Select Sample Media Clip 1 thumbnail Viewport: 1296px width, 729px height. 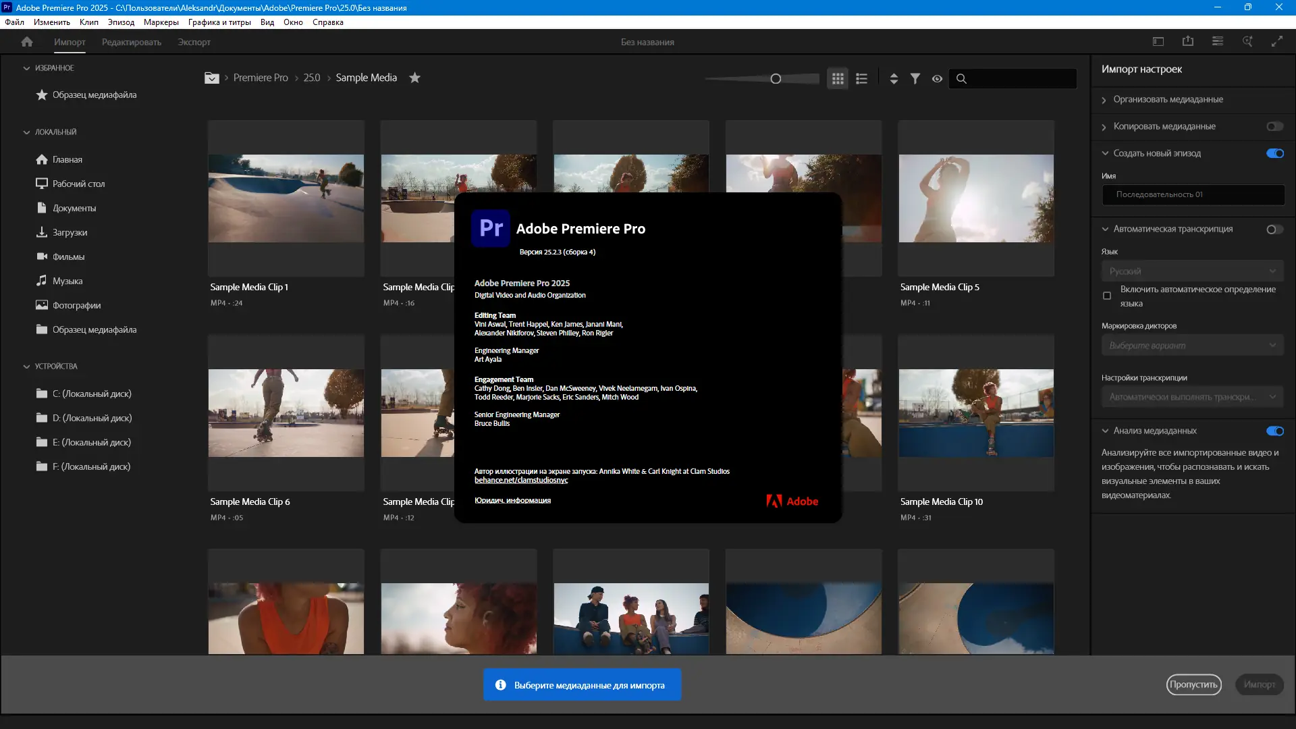286,198
